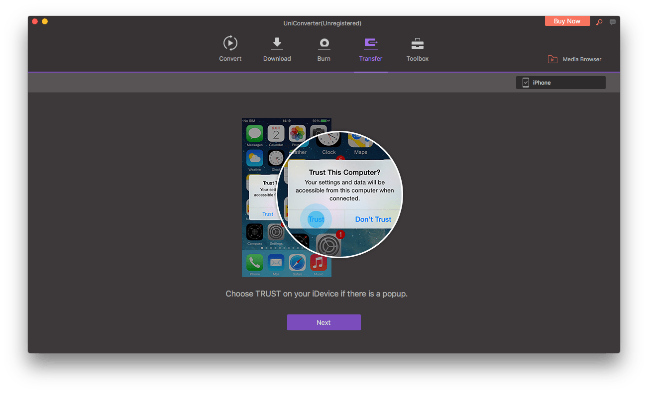648x393 pixels.
Task: Open Media Browser text link
Action: click(582, 59)
